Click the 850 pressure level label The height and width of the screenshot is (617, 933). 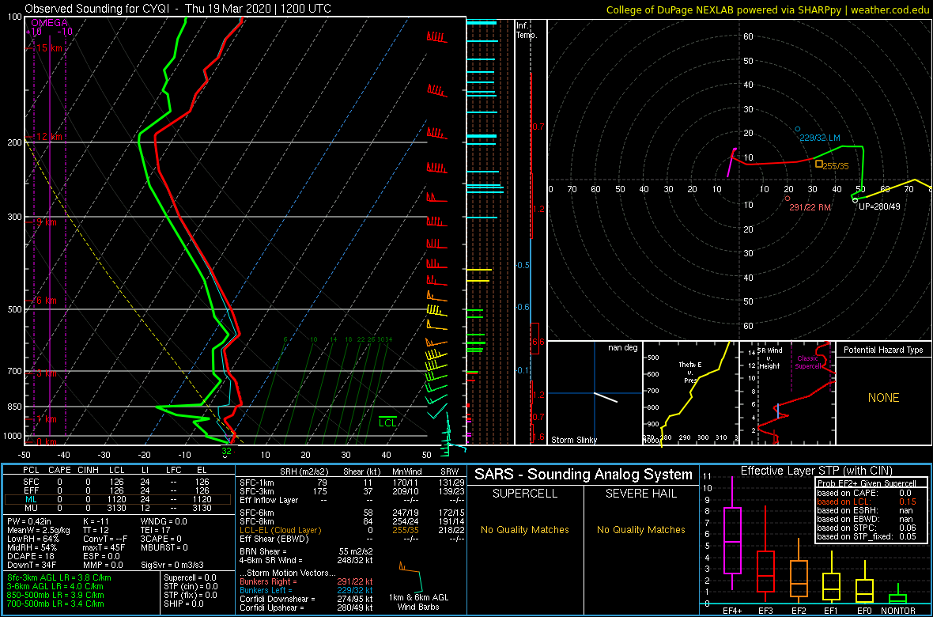coord(13,407)
